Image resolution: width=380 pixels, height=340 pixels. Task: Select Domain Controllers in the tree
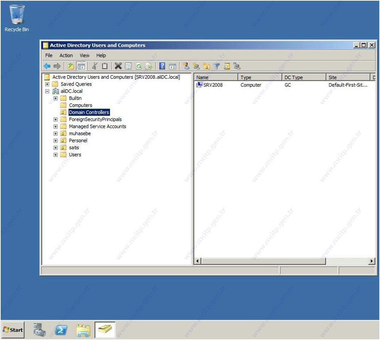(89, 112)
